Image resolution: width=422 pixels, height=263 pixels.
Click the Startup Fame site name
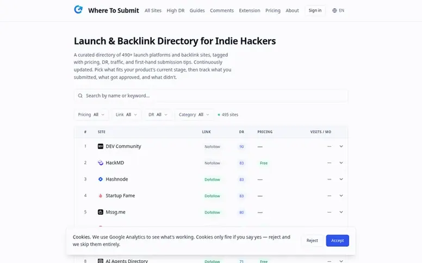(120, 196)
